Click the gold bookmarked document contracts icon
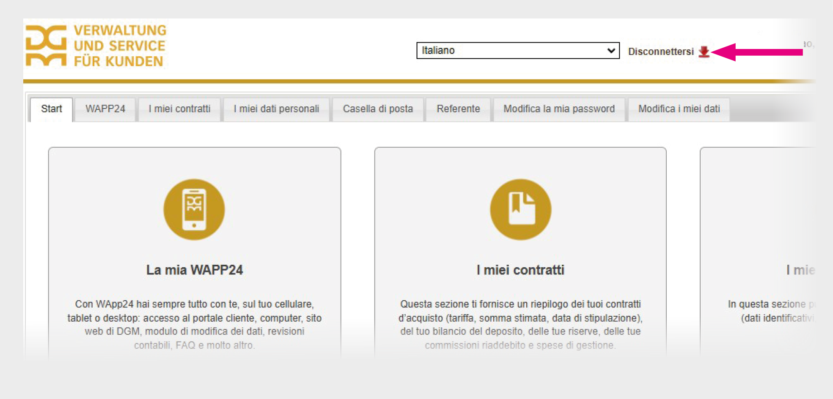This screenshot has width=833, height=399. (520, 209)
